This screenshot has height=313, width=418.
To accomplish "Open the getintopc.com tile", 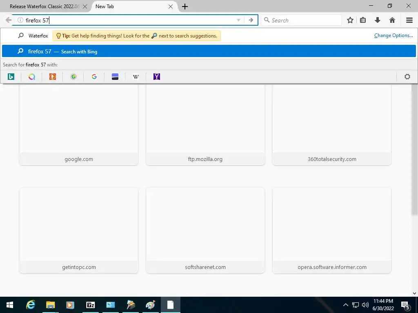I will pos(79,230).
